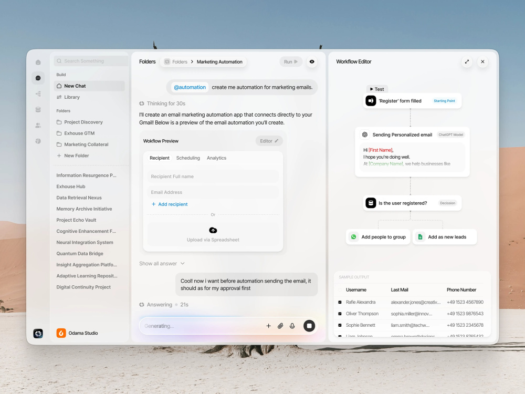
Task: Open Exhouse Hub chat history item
Action: pyautogui.click(x=71, y=186)
